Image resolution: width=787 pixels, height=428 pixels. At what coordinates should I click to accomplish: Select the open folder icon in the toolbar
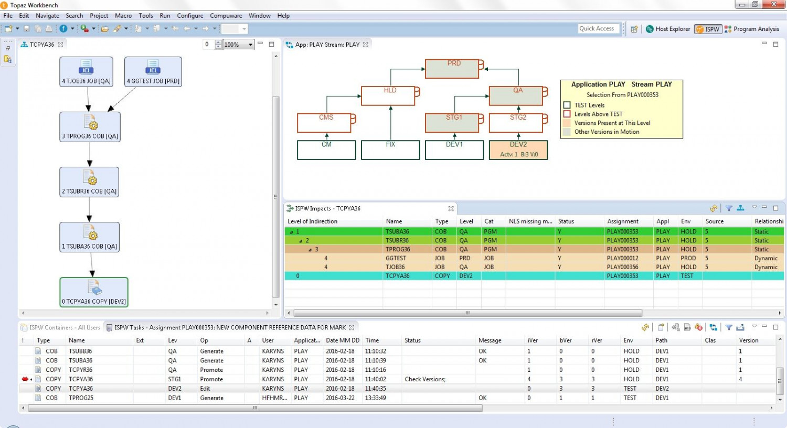pos(104,28)
